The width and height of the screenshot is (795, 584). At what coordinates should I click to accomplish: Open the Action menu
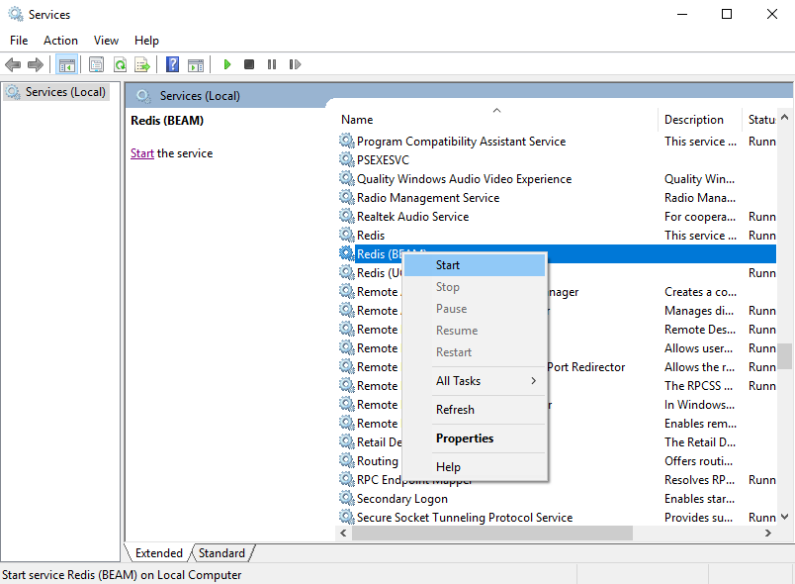60,41
